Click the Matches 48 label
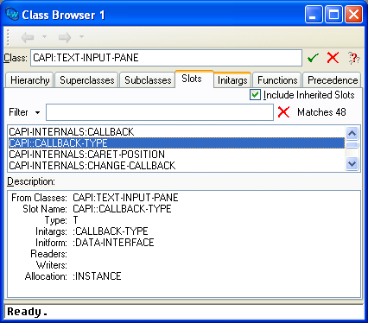 321,112
